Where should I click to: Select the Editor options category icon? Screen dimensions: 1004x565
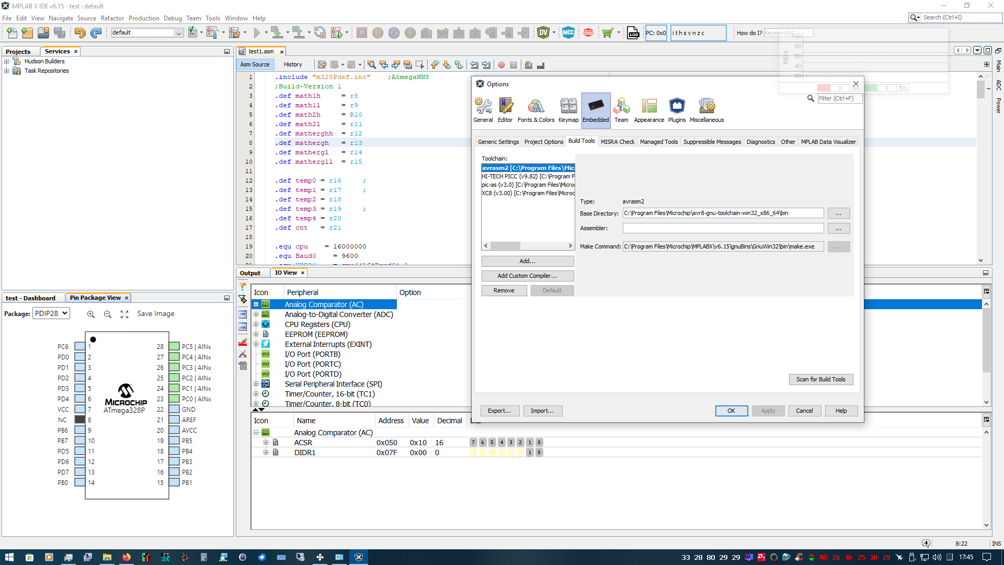[x=505, y=110]
